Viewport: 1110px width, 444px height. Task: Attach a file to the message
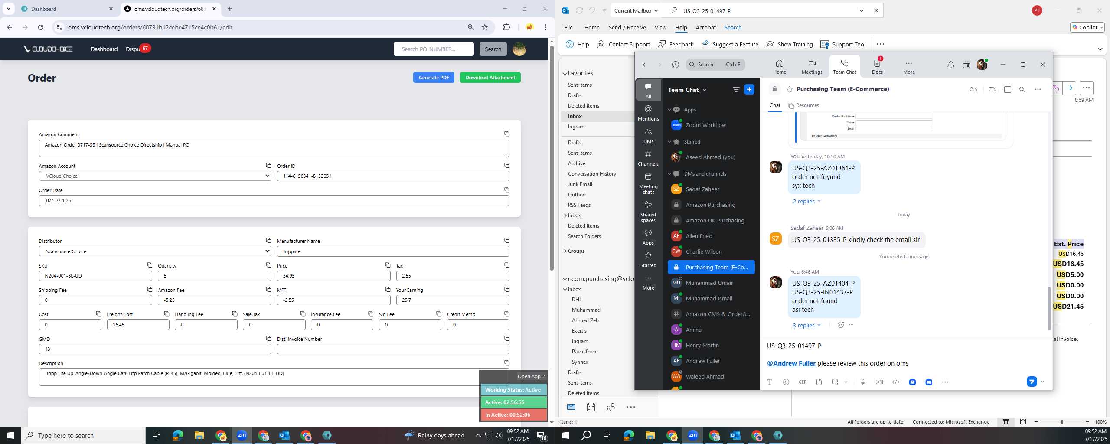point(819,382)
